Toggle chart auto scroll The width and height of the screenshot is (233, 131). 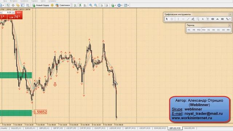[x=102, y=5]
